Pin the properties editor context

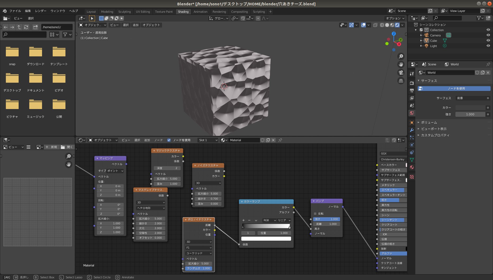(488, 64)
